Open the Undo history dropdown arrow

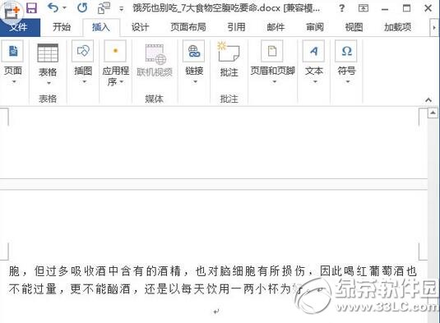tap(64, 8)
